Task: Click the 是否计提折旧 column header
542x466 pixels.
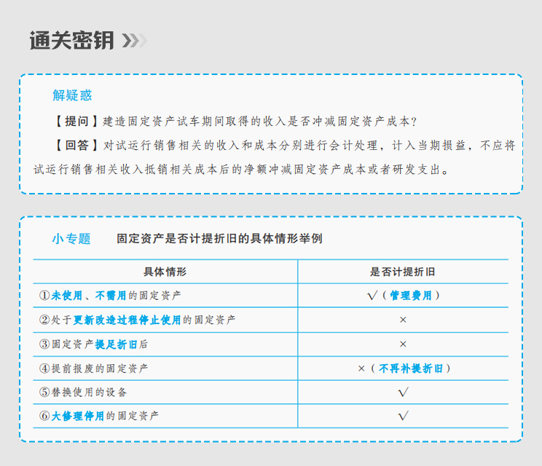Action: 402,272
